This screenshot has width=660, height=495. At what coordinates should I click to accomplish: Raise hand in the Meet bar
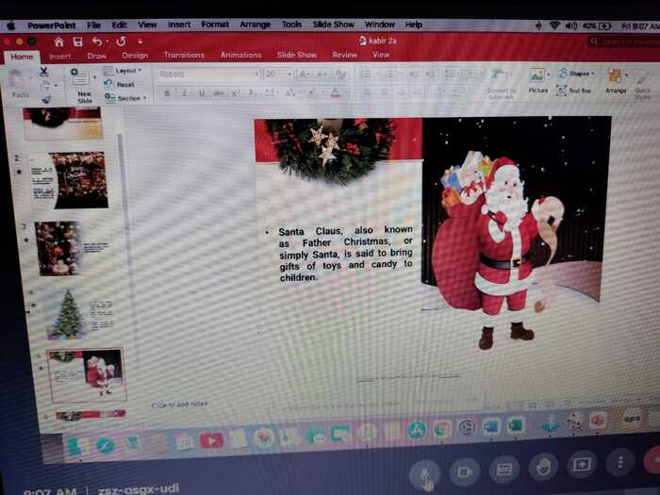543,467
